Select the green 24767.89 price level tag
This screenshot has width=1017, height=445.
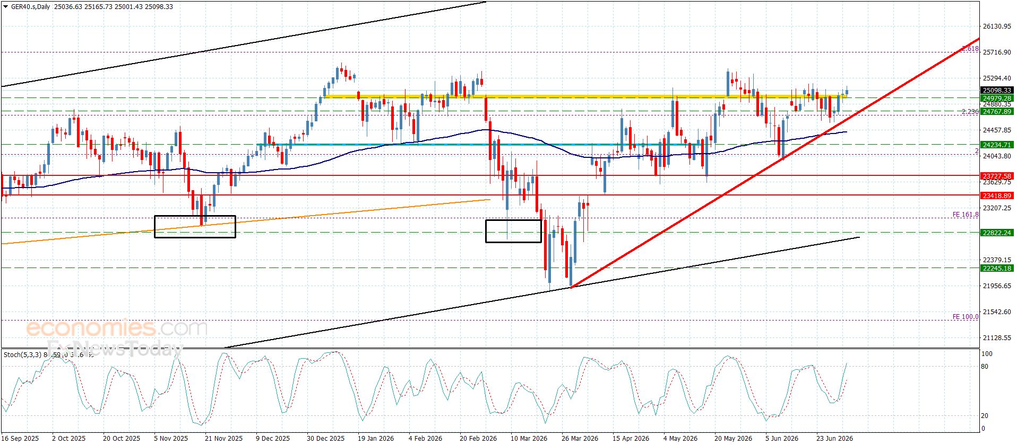(997, 111)
